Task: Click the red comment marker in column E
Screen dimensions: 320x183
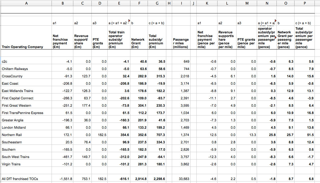Action: (x=129, y=20)
